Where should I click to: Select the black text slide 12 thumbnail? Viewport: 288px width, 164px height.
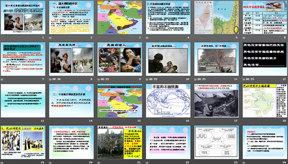pyautogui.click(x=265, y=59)
